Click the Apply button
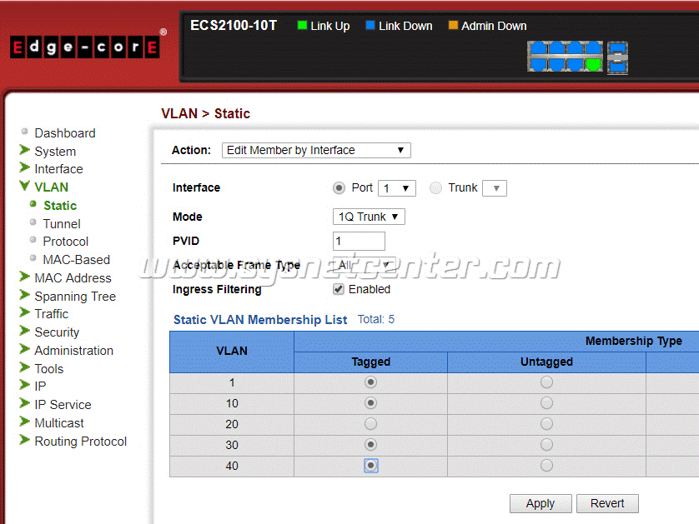699x524 pixels. [x=541, y=503]
